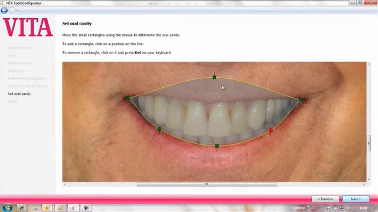The image size is (378, 212).
Task: Go back with the Previous button
Action: (x=325, y=199)
